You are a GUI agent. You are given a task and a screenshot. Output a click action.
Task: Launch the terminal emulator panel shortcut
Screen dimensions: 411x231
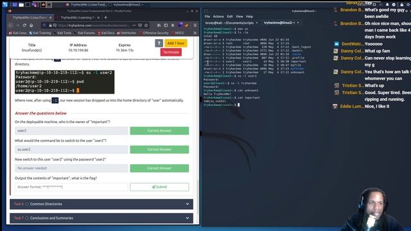(28, 4)
